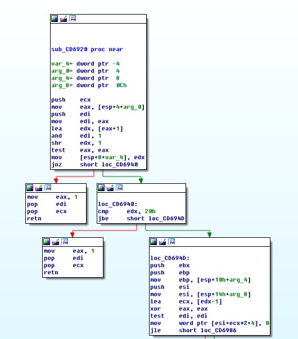Screen dimensions: 298x339
Task: Click group-nodes icon on loc_CD6940 block
Action: coord(119,188)
